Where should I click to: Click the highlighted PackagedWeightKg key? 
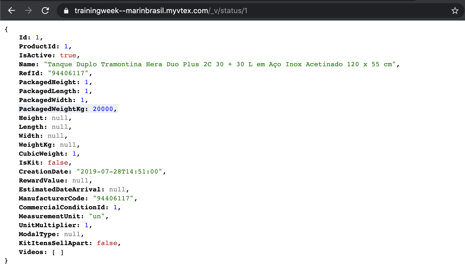coord(53,109)
